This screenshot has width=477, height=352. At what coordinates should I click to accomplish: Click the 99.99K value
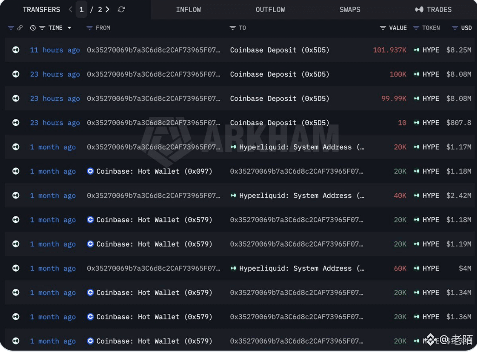point(394,98)
